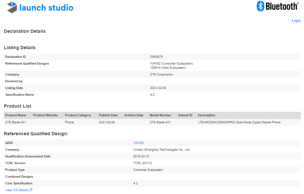Open QDID 104152 link

(x=138, y=143)
